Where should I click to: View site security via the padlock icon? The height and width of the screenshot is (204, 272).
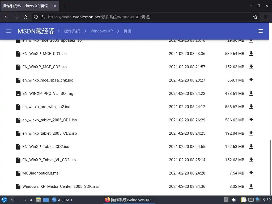click(x=43, y=17)
